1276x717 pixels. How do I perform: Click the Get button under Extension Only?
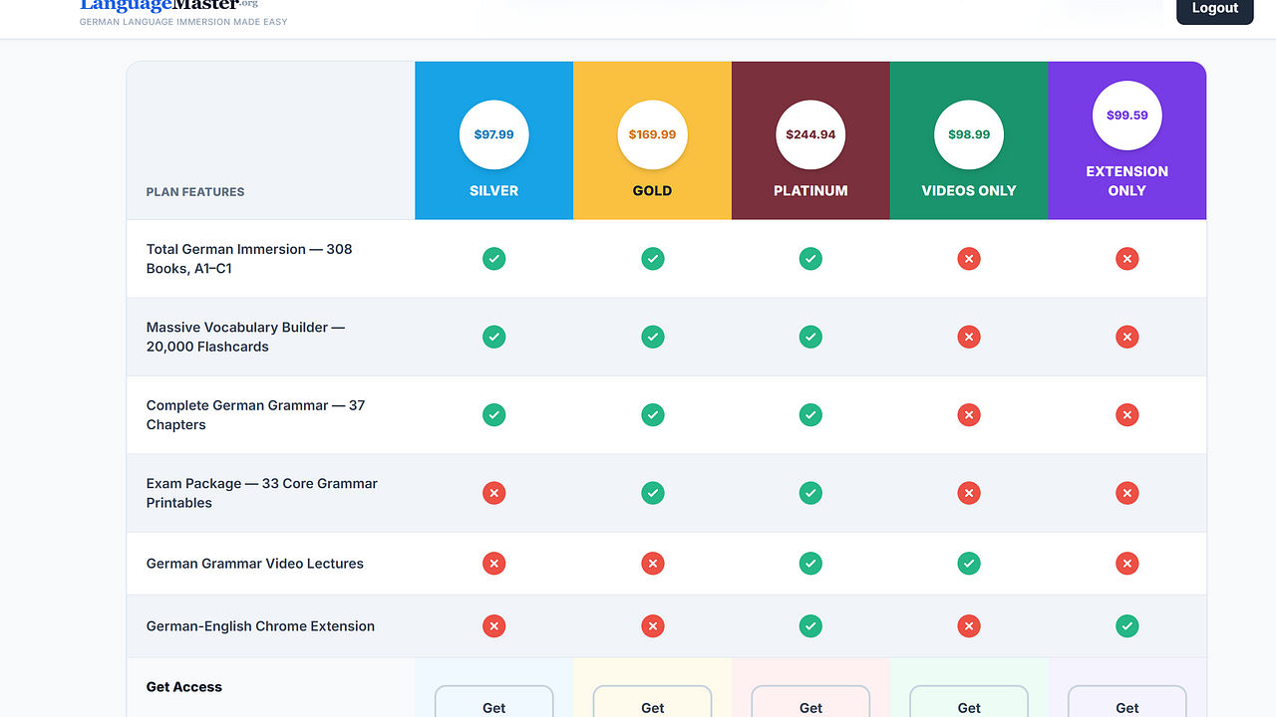[x=1127, y=702]
